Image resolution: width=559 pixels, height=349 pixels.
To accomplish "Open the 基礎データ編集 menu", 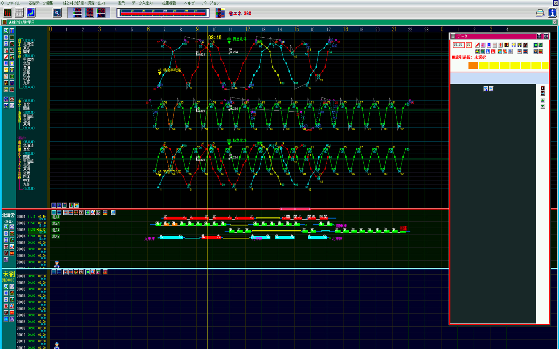I will click(41, 3).
